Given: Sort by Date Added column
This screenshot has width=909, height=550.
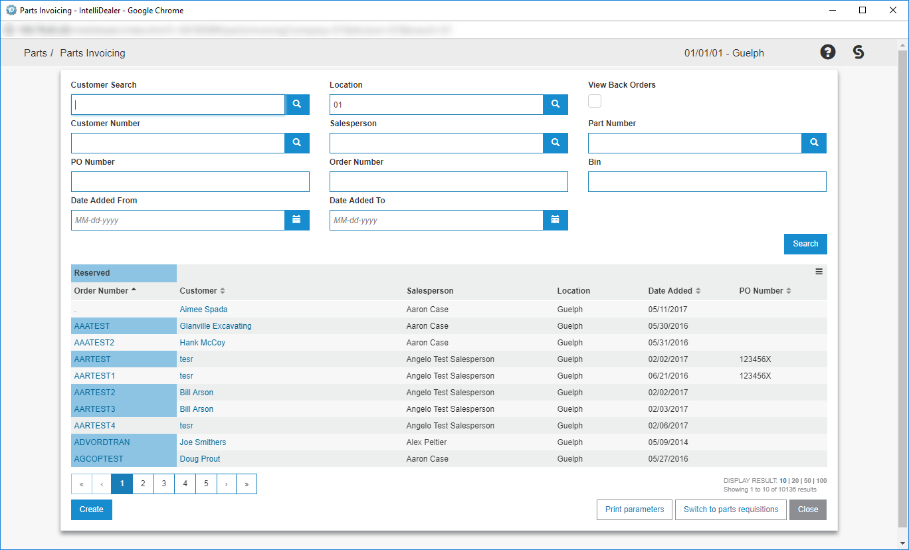Looking at the screenshot, I should 674,291.
